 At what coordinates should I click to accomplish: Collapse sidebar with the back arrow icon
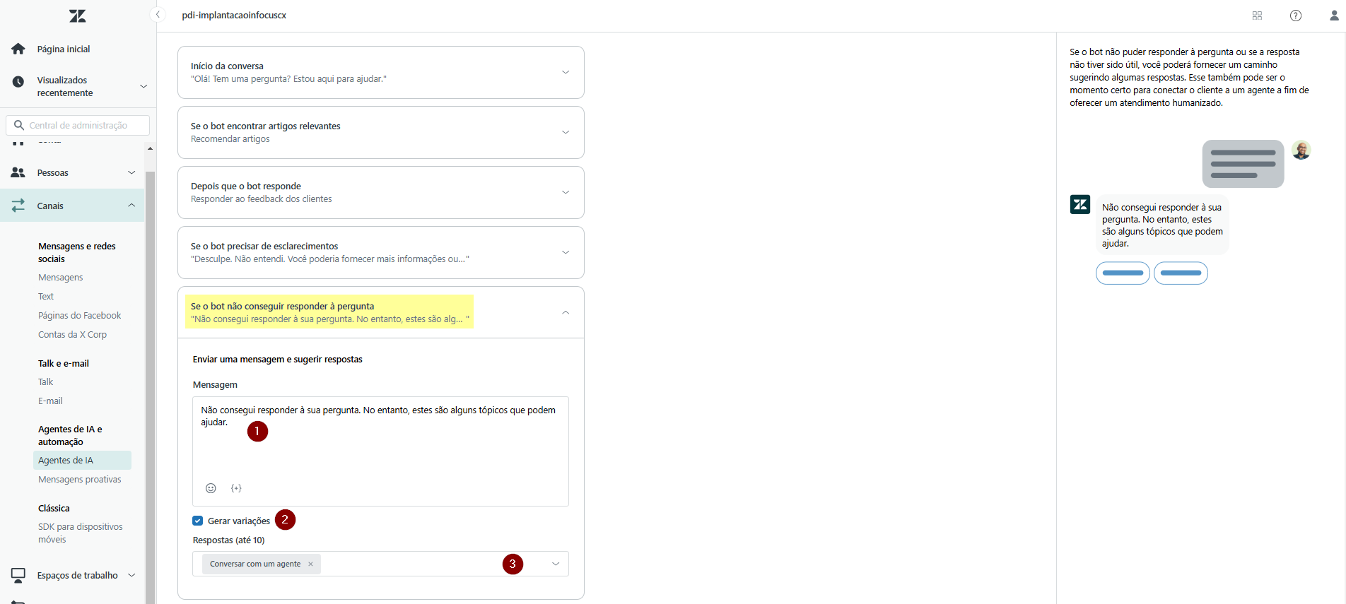click(x=158, y=15)
